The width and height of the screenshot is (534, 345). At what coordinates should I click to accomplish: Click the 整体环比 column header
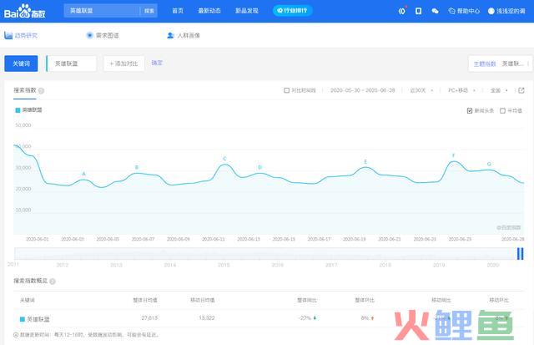coord(365,301)
